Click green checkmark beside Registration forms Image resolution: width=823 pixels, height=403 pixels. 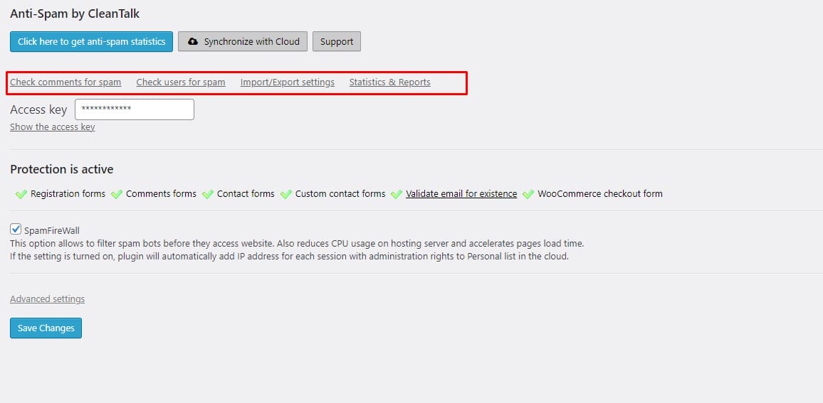coord(20,194)
